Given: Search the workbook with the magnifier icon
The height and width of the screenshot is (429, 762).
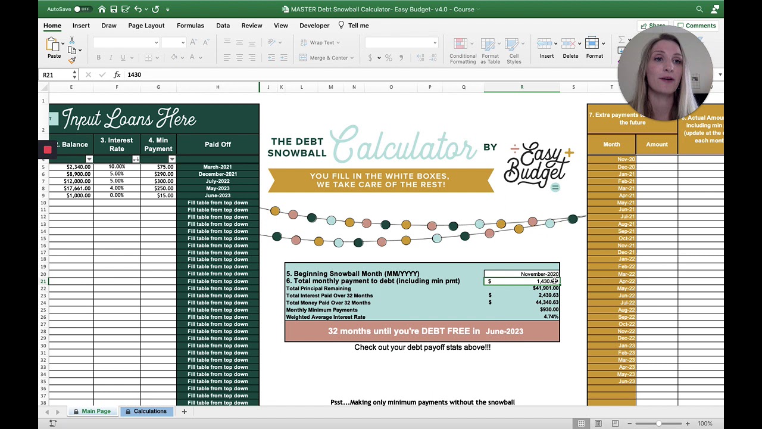Looking at the screenshot, I should [x=699, y=9].
